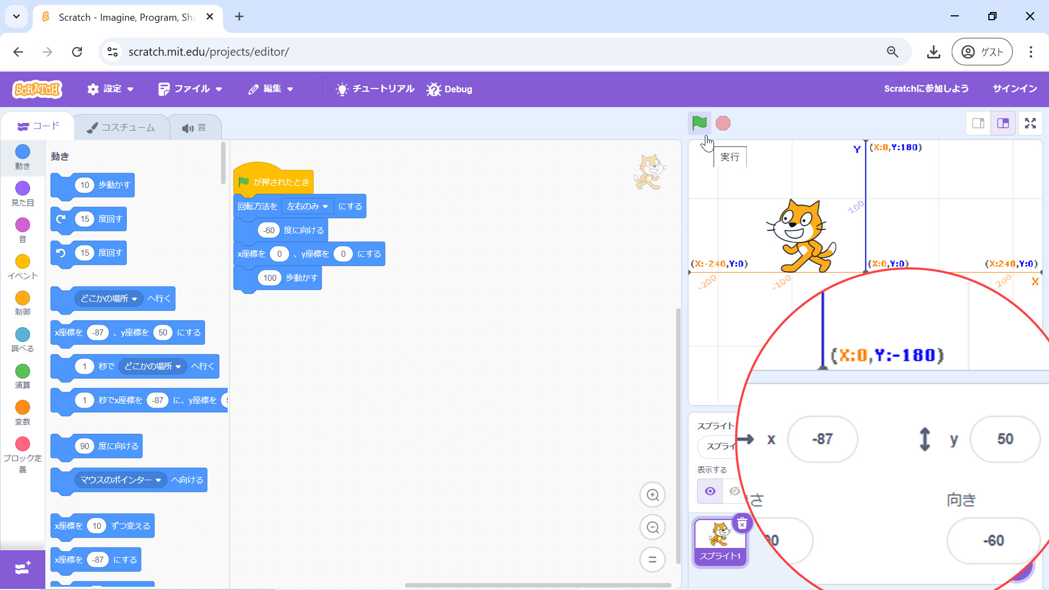The height and width of the screenshot is (590, 1049).
Task: Enter full screen stage mode
Action: pyautogui.click(x=1030, y=123)
